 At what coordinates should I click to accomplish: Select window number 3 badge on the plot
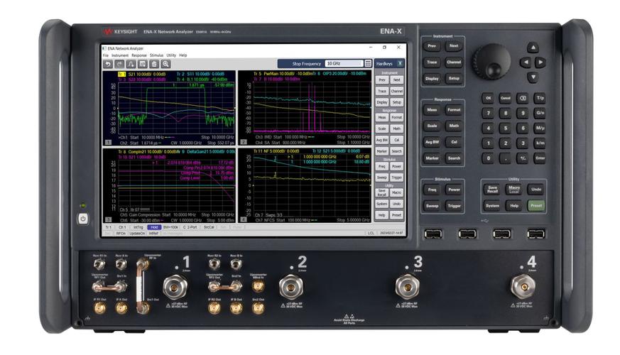[108, 219]
